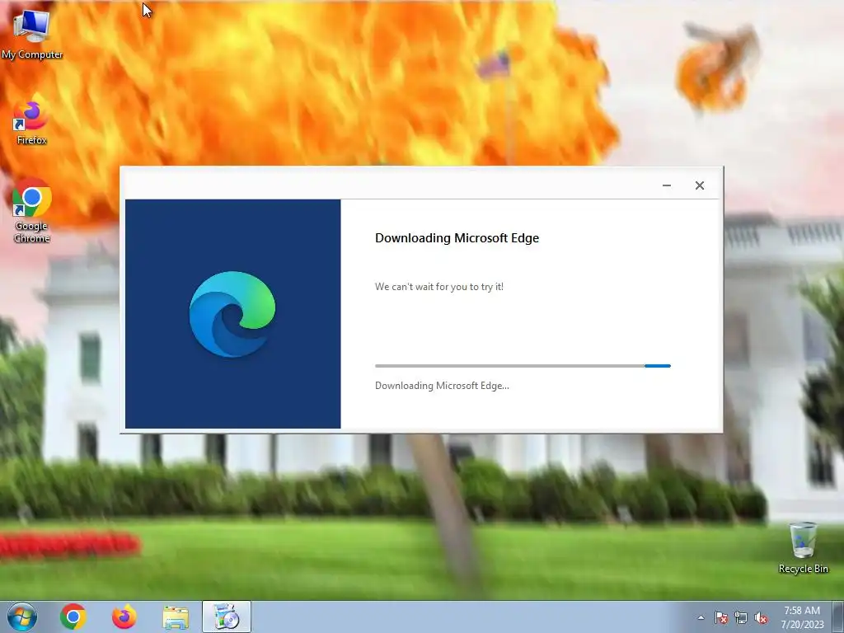The image size is (844, 633).
Task: Click the Windows Start button
Action: coord(22,617)
